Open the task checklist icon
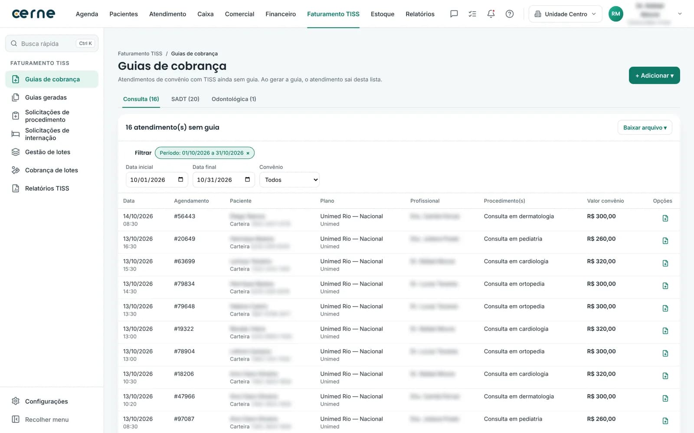 pos(472,14)
